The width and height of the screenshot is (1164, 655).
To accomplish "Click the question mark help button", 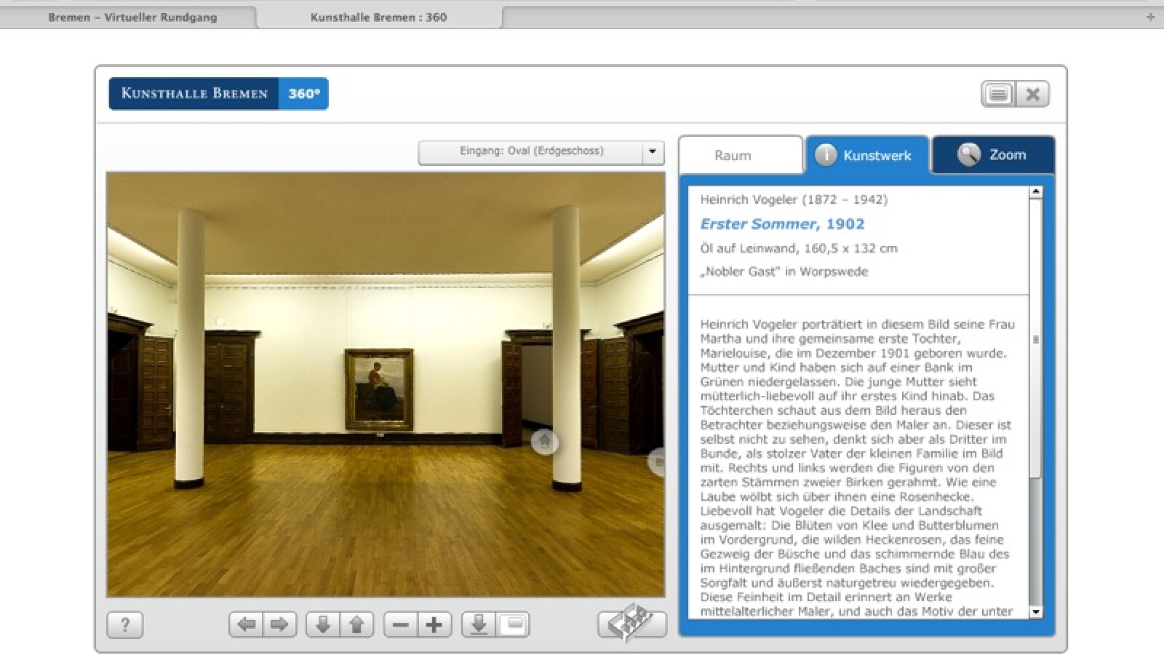I will coord(125,624).
